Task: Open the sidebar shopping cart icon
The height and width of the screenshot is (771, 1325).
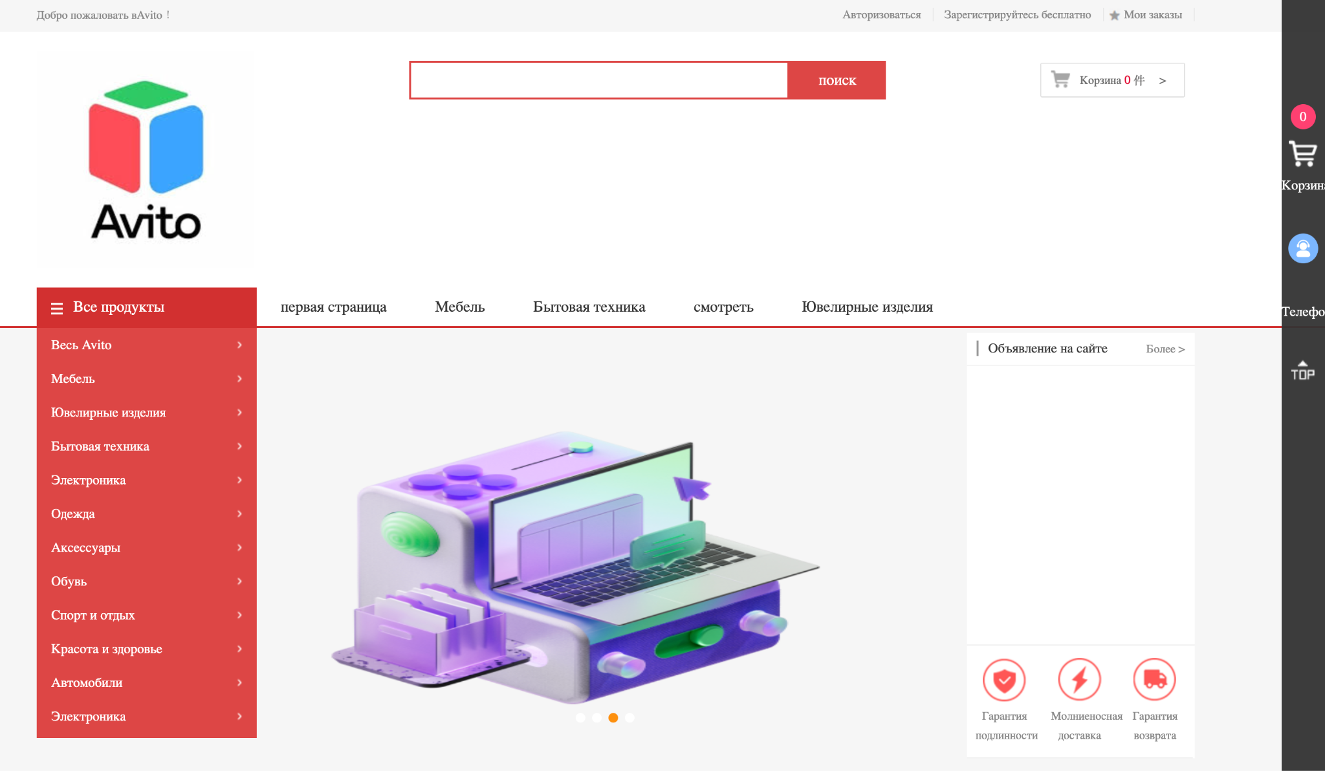Action: pyautogui.click(x=1302, y=154)
